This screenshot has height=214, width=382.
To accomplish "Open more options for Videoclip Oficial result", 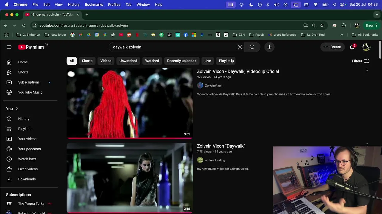I will click(367, 71).
